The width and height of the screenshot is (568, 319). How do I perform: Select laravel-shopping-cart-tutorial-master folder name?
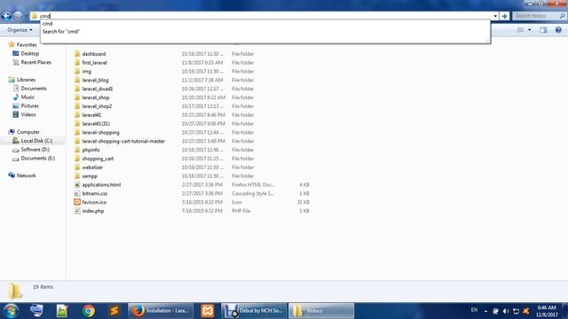[123, 141]
